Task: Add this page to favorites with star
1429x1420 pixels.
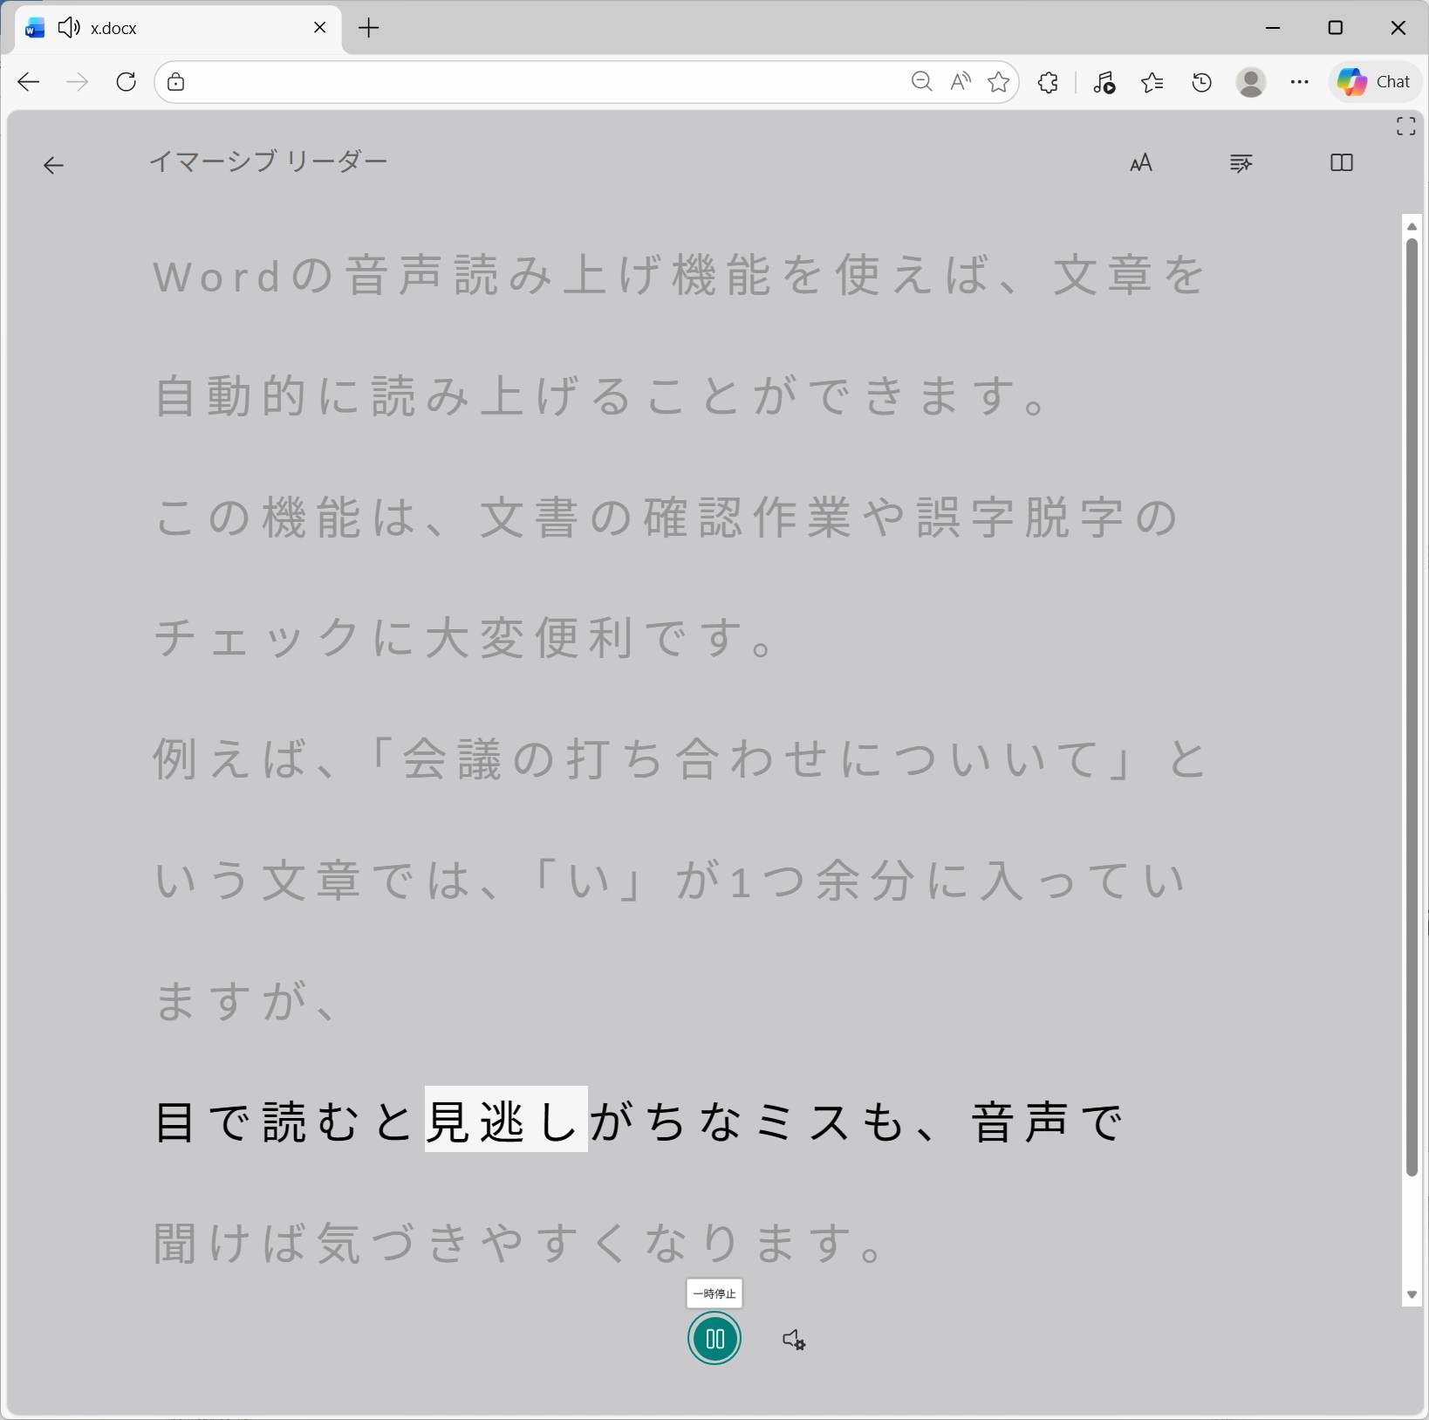Action: click(999, 81)
